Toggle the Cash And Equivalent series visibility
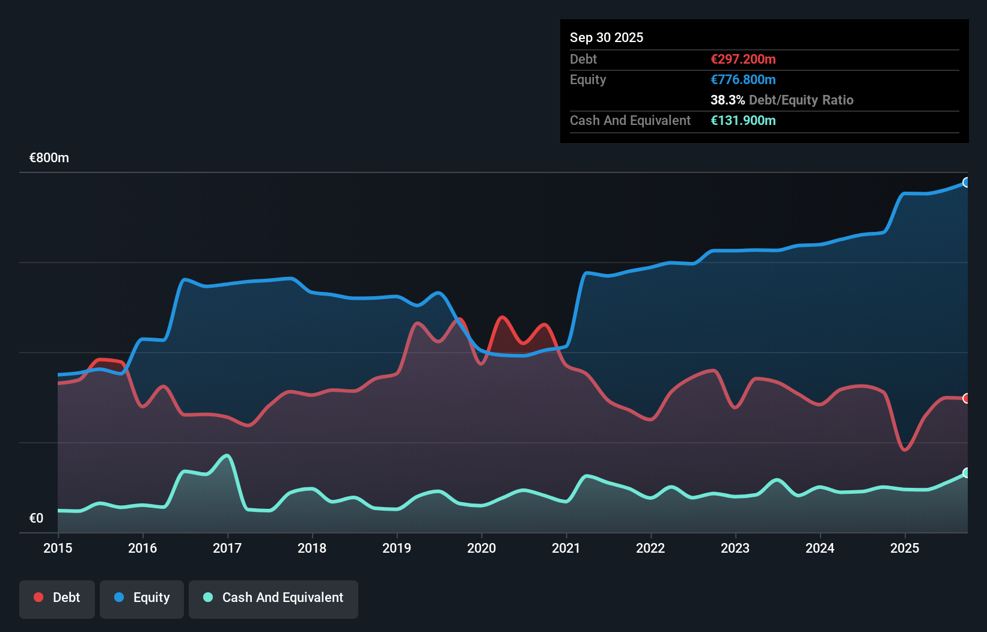The height and width of the screenshot is (632, 987). click(273, 598)
